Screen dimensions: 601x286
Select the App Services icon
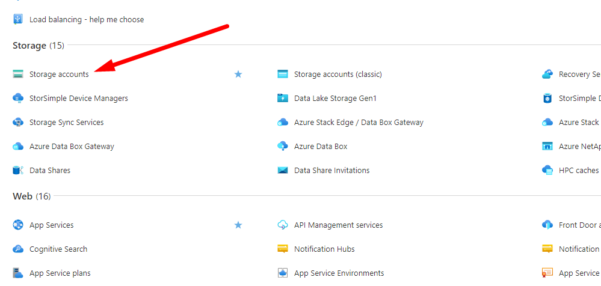tap(18, 225)
